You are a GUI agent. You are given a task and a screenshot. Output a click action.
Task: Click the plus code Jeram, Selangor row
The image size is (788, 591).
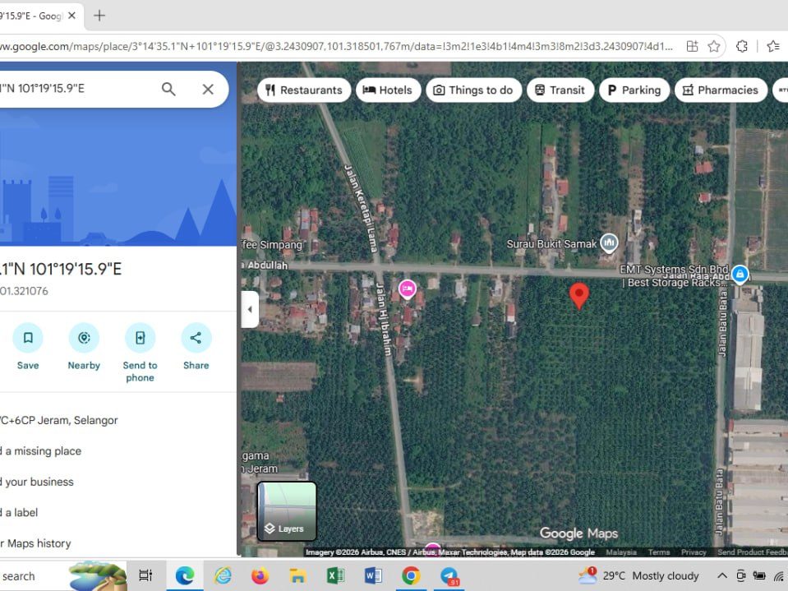click(118, 420)
